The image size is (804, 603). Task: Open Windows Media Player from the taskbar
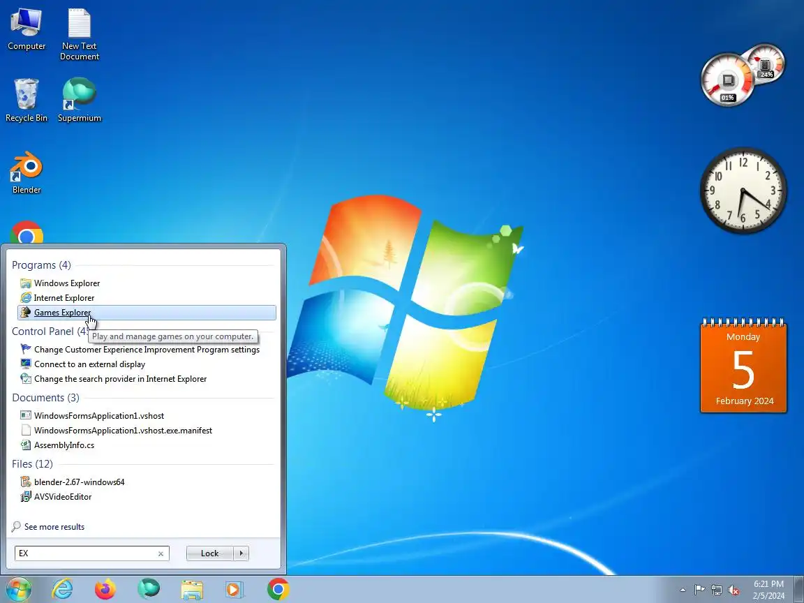coord(234,590)
